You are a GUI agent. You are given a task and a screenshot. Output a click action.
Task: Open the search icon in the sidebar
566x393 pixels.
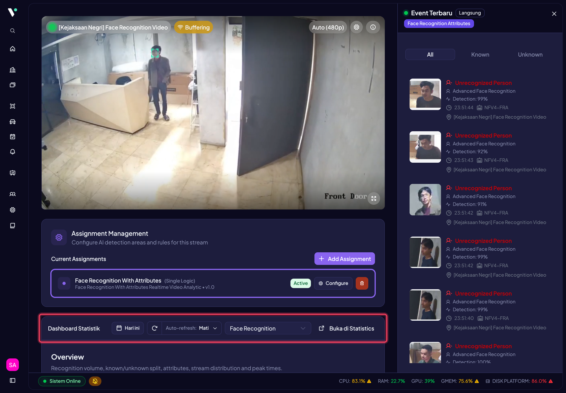[x=13, y=31]
